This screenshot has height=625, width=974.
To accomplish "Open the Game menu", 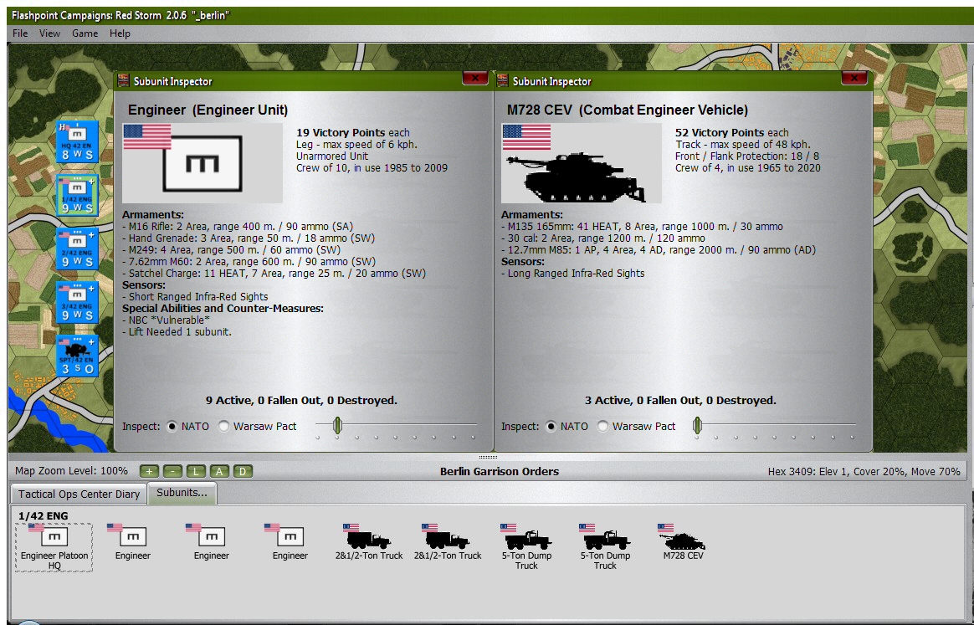I will (x=85, y=33).
